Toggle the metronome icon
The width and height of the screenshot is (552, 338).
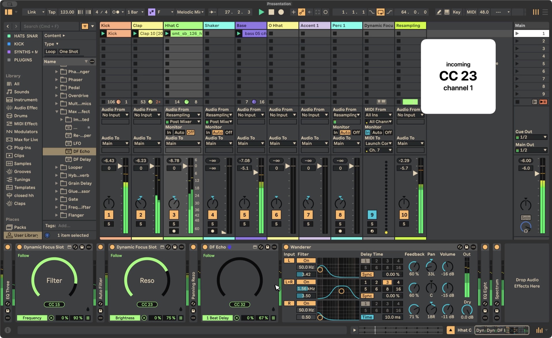point(116,12)
